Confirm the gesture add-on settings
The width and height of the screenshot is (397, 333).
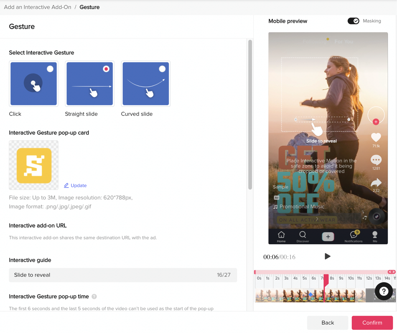tap(372, 322)
